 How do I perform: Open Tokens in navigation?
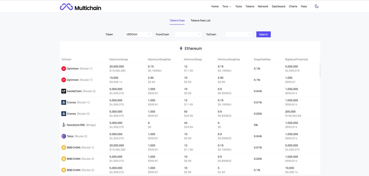pyautogui.click(x=250, y=6)
